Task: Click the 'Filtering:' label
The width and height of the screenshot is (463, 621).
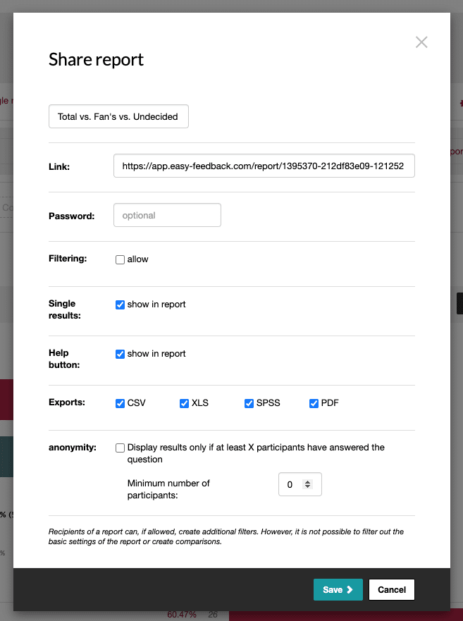Action: pos(68,259)
